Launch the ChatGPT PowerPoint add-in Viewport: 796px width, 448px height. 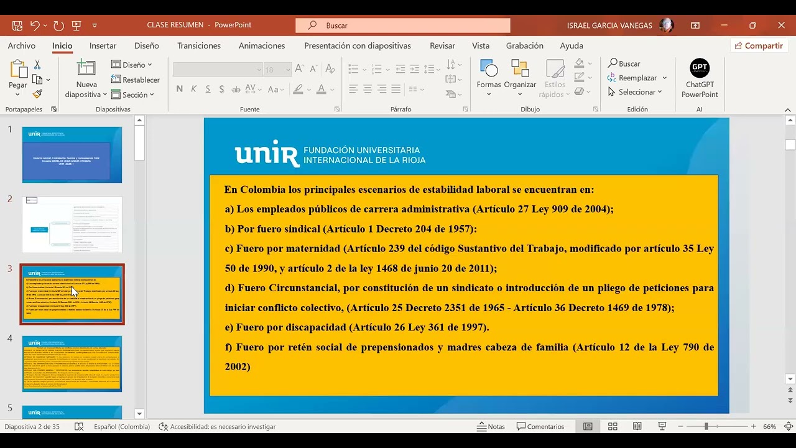(700, 79)
